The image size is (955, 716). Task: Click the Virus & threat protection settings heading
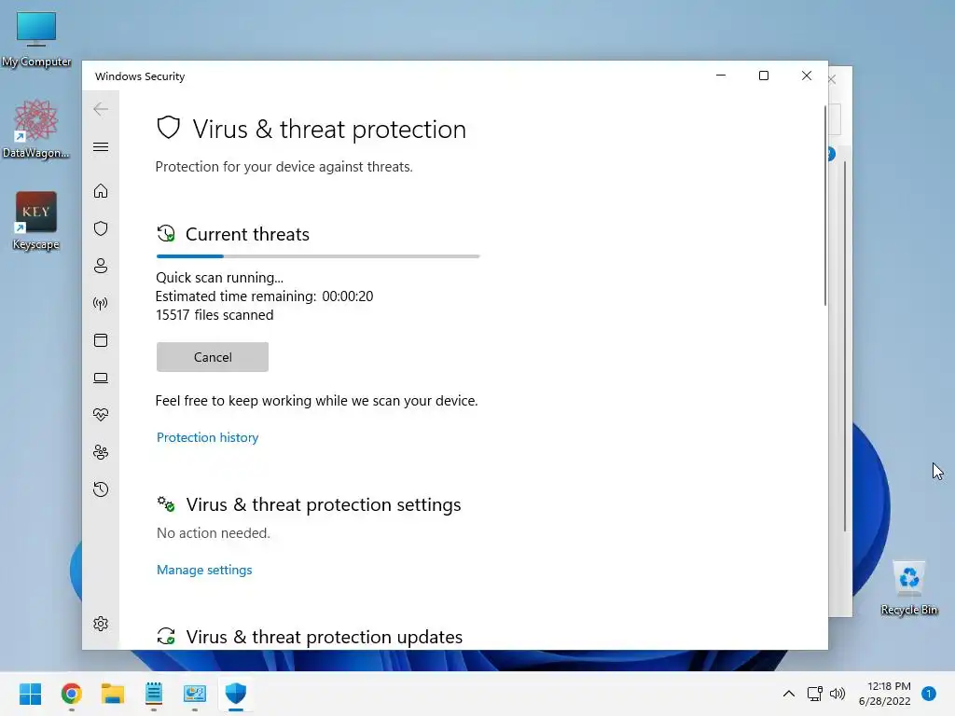click(x=324, y=504)
